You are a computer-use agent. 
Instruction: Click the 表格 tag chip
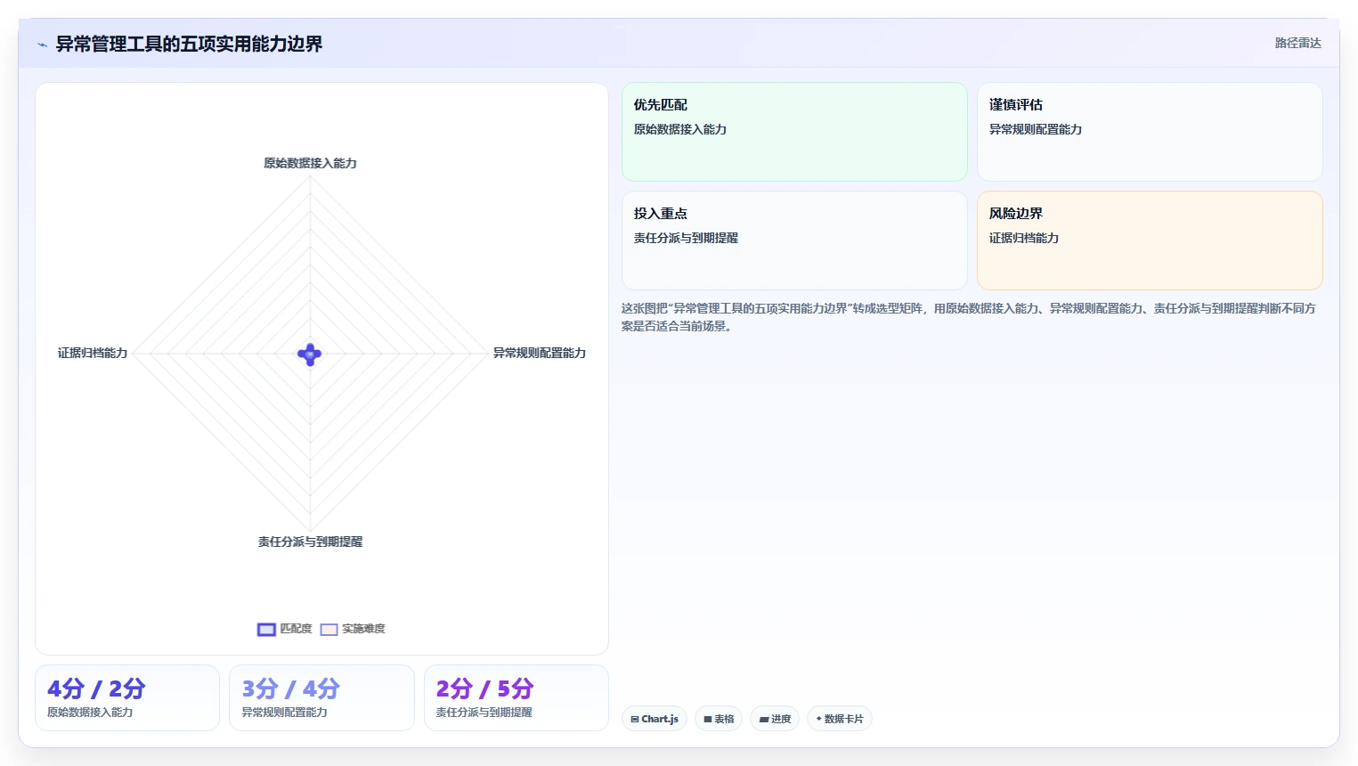tap(719, 719)
